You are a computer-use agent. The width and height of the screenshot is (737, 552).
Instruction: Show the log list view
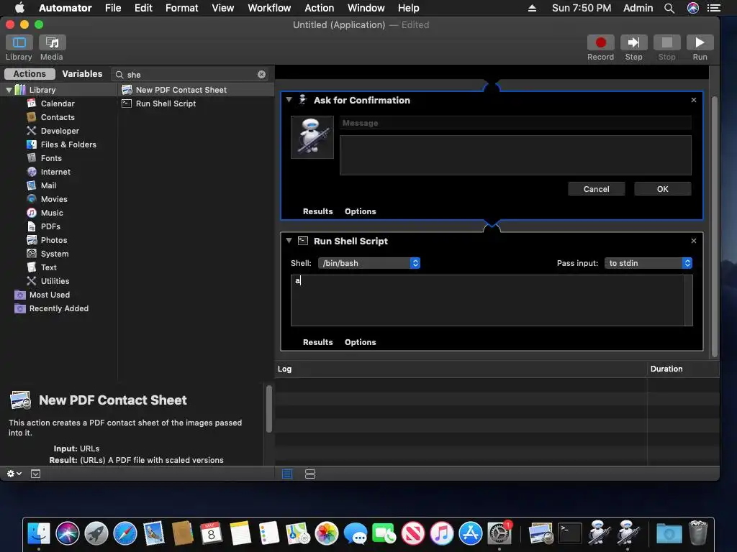(x=287, y=474)
